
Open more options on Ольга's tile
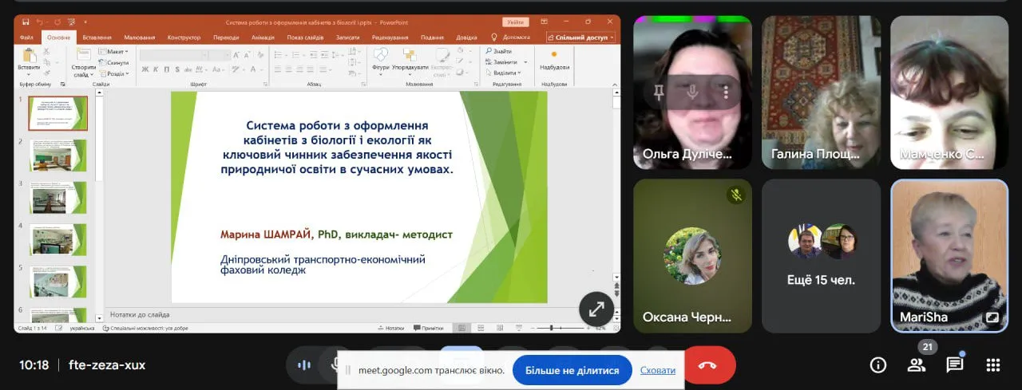(726, 93)
